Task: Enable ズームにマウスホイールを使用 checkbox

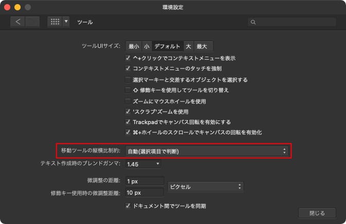Action: [128, 101]
